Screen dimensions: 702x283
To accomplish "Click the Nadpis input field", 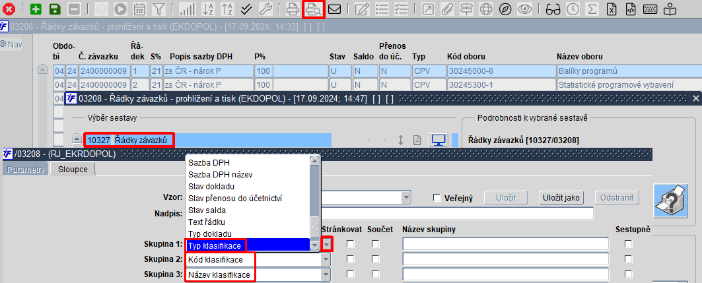I will tap(456, 213).
